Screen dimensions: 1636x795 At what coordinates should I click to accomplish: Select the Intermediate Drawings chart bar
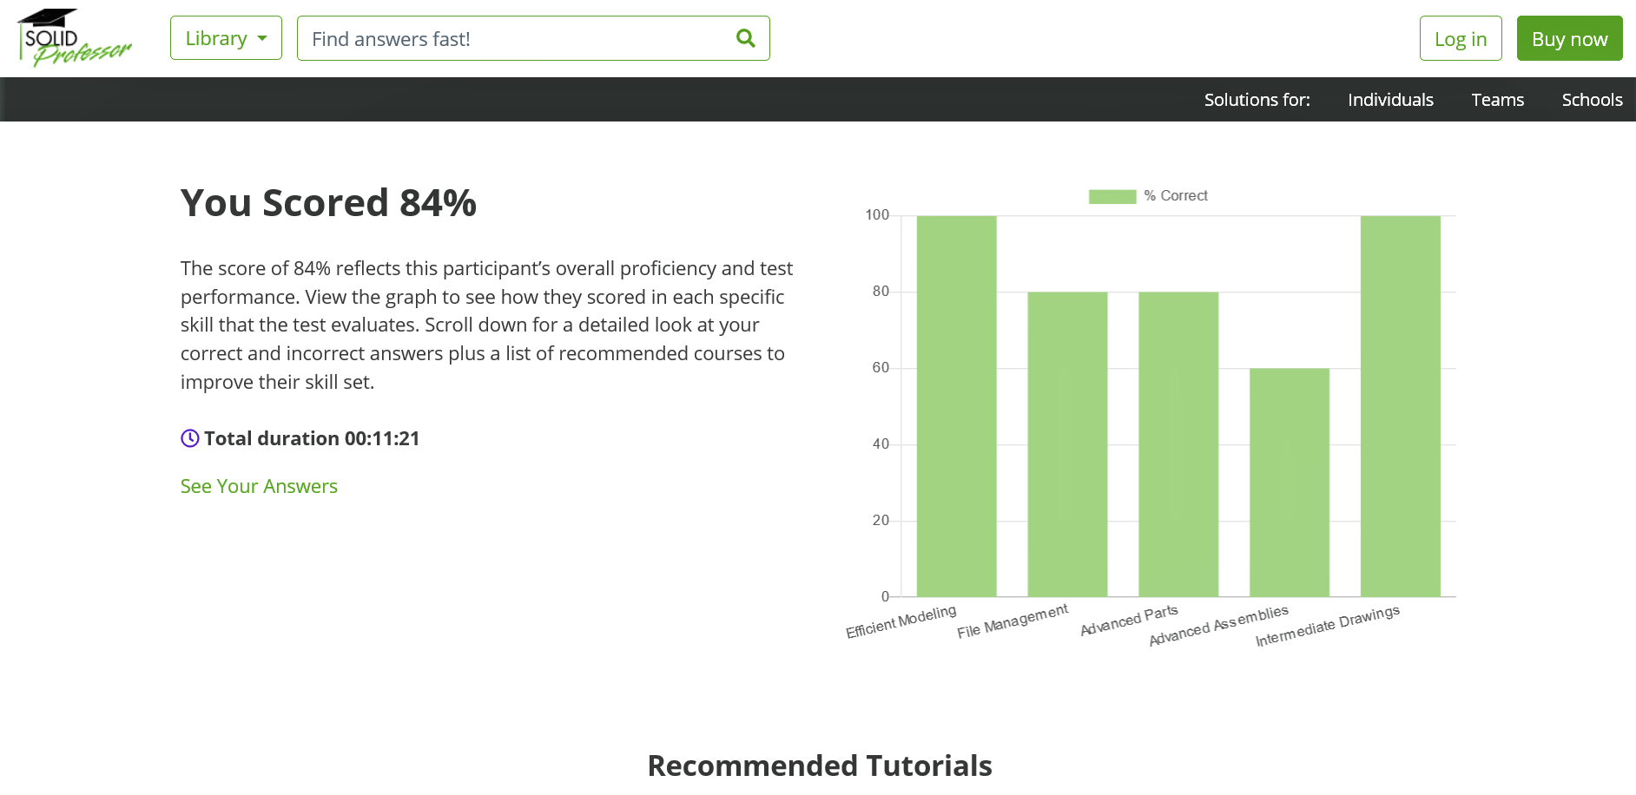(1400, 406)
